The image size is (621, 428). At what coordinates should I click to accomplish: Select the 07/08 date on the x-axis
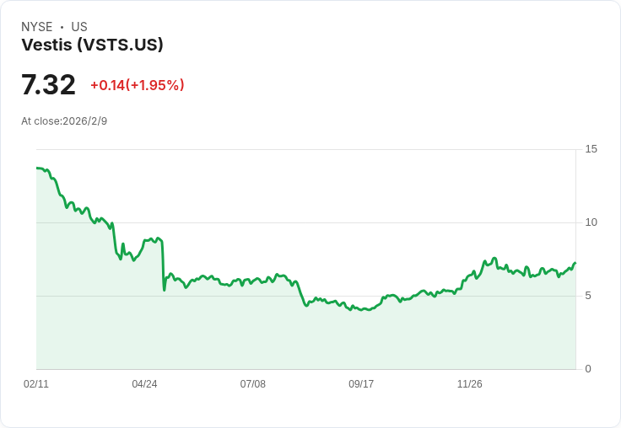tap(252, 384)
